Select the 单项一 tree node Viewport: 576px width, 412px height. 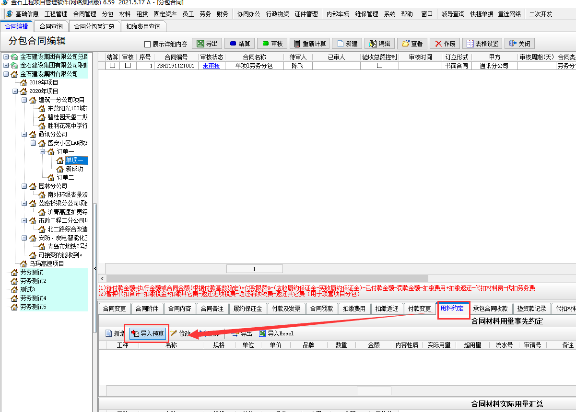tap(76, 160)
